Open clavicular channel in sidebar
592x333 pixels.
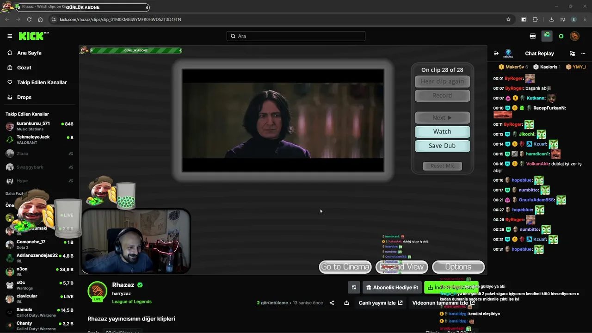[x=39, y=299]
